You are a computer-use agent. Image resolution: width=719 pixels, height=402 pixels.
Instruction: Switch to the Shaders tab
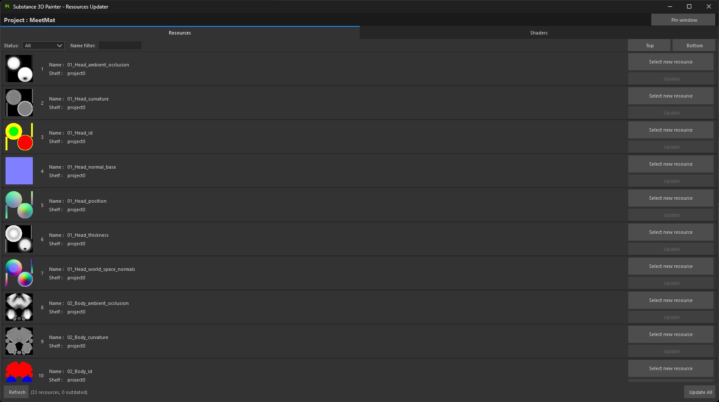click(539, 33)
